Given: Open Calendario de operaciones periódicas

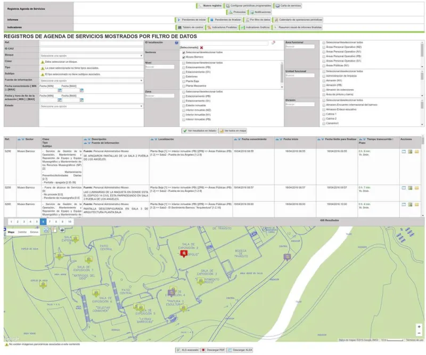Looking at the screenshot, I should tap(298, 20).
